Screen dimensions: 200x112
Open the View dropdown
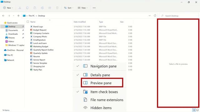[x=82, y=8]
